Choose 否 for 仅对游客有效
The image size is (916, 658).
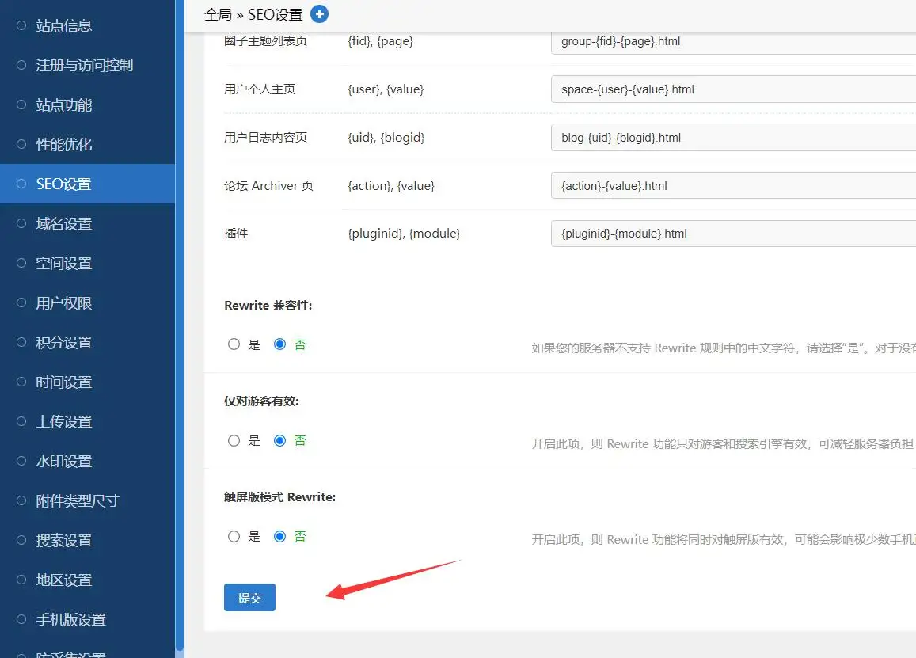279,440
